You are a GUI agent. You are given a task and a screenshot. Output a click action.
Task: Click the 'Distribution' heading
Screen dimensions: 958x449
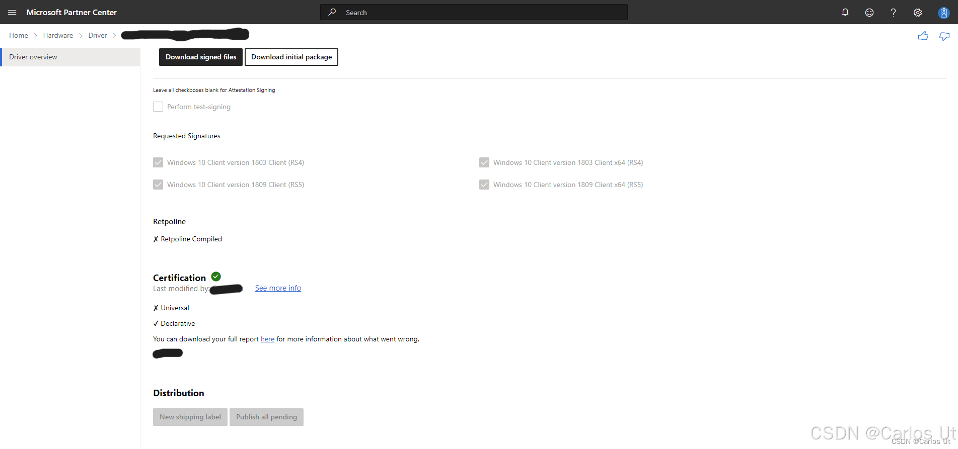(x=179, y=393)
